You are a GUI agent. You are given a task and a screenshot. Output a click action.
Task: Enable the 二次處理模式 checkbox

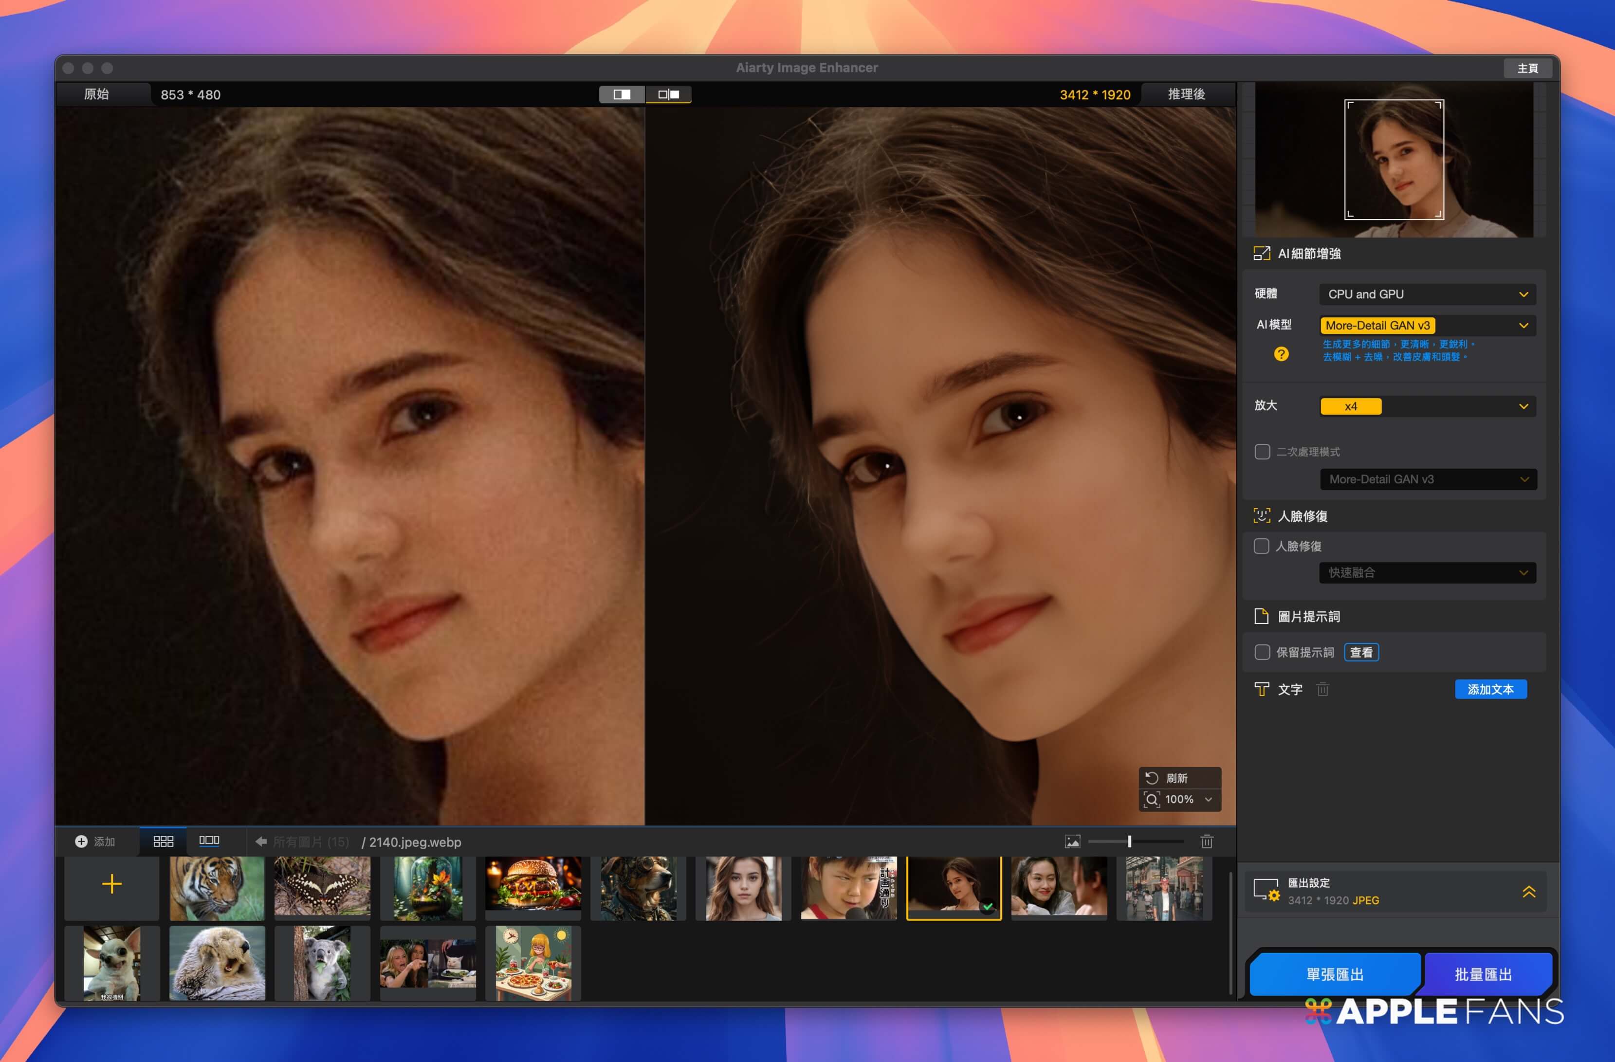(x=1262, y=452)
